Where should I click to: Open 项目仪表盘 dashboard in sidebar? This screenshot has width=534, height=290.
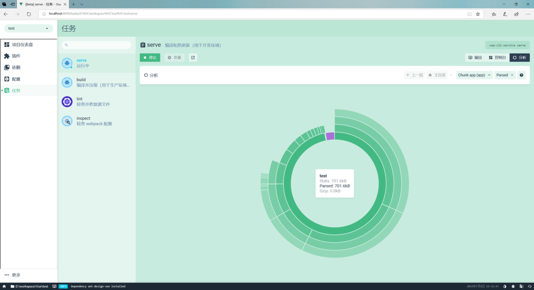[28, 44]
